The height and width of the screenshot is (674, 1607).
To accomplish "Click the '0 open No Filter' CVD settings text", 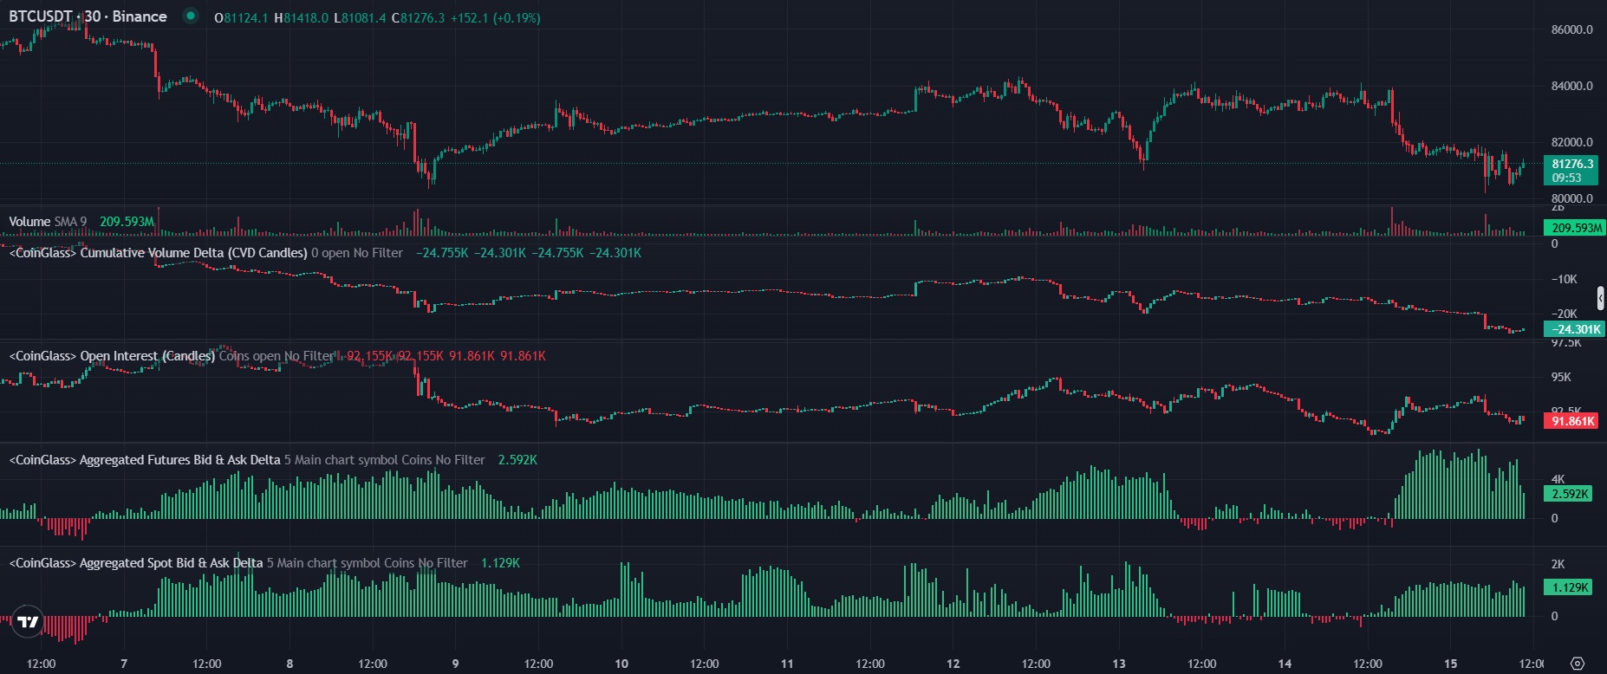I will [357, 253].
